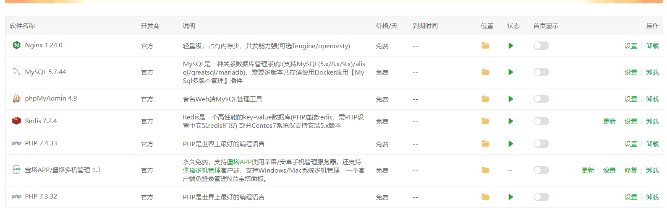
Task: Click the Redis green play status icon
Action: pyautogui.click(x=510, y=121)
